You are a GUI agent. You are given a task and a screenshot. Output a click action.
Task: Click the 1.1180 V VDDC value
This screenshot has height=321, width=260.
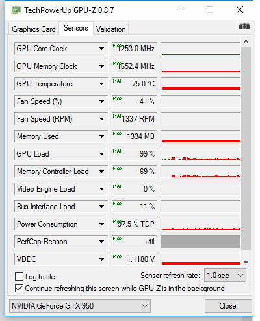tap(134, 259)
